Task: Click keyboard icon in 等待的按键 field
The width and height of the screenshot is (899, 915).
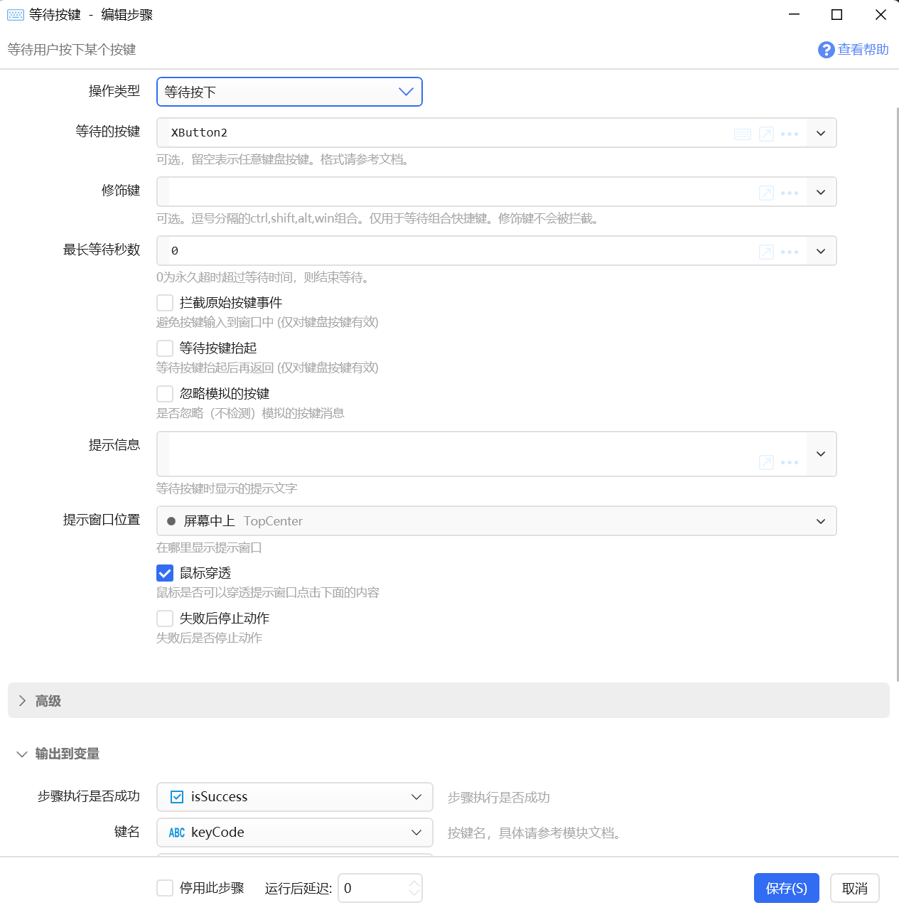Action: 743,134
